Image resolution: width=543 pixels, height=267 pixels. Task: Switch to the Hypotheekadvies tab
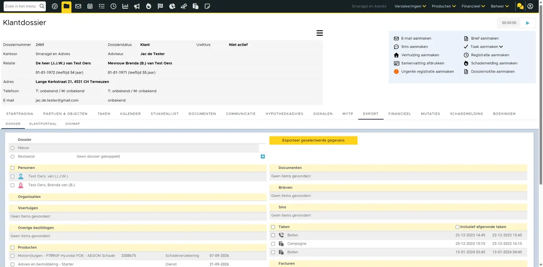point(284,114)
